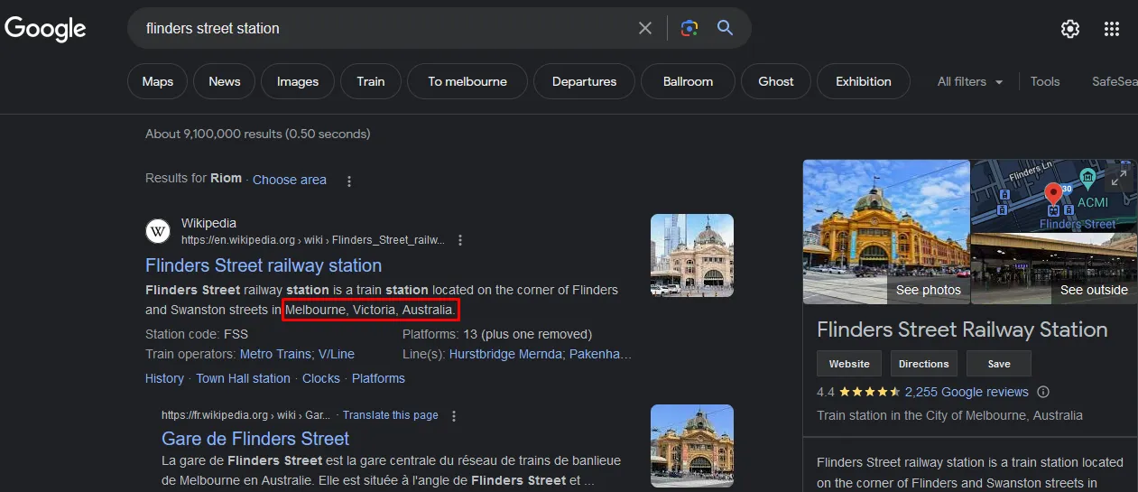Expand the All filters dropdown
The height and width of the screenshot is (492, 1138).
(x=970, y=81)
